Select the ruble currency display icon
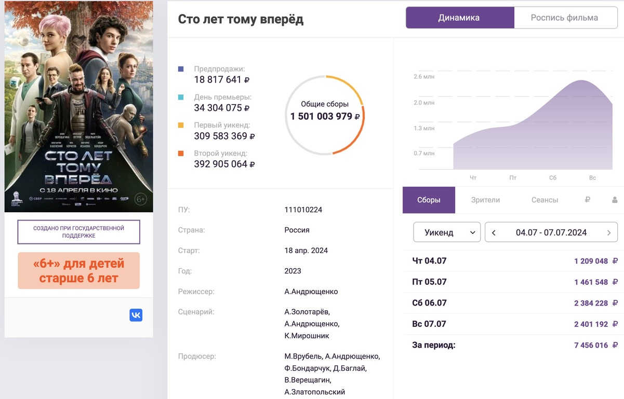624x399 pixels. click(x=587, y=200)
